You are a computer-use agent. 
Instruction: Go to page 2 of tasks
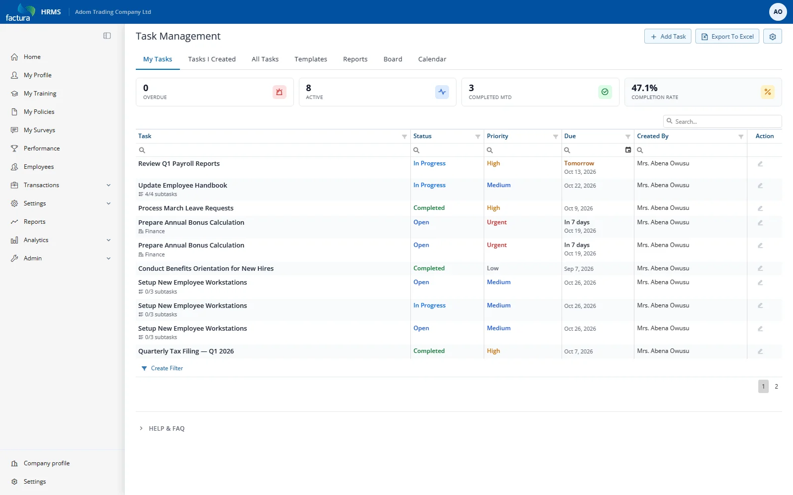[x=776, y=387]
